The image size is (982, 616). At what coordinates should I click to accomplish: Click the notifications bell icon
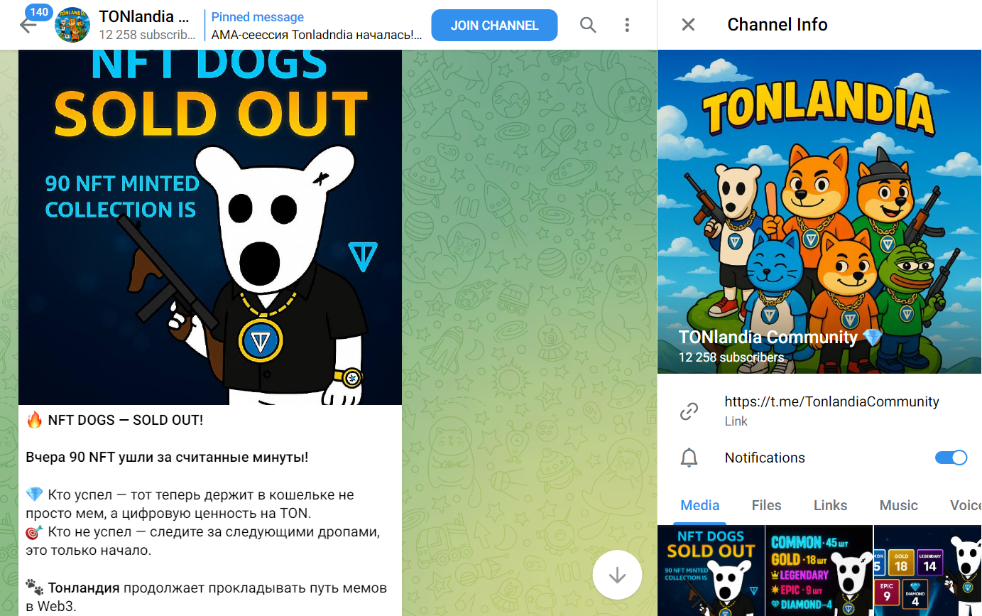(689, 458)
